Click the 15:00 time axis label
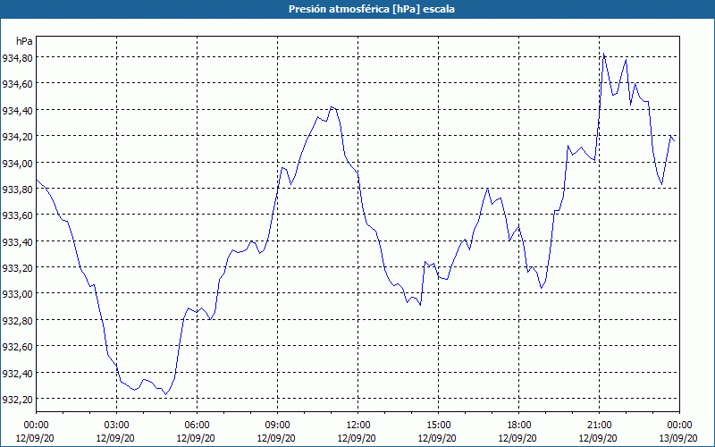 (438, 426)
